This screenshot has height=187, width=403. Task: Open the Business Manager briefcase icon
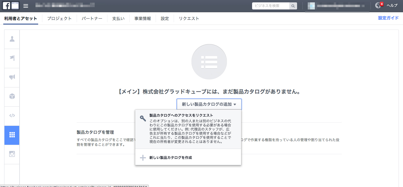15,6
